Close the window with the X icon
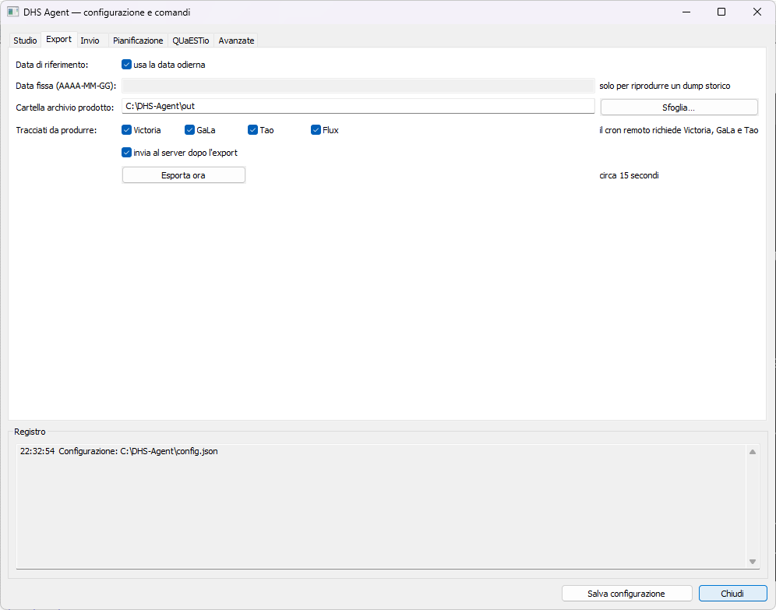Image resolution: width=776 pixels, height=610 pixels. pyautogui.click(x=757, y=12)
